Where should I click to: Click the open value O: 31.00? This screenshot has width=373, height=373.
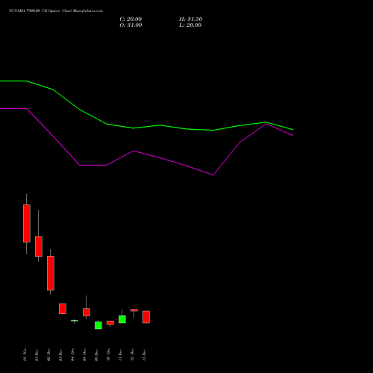click(x=131, y=25)
